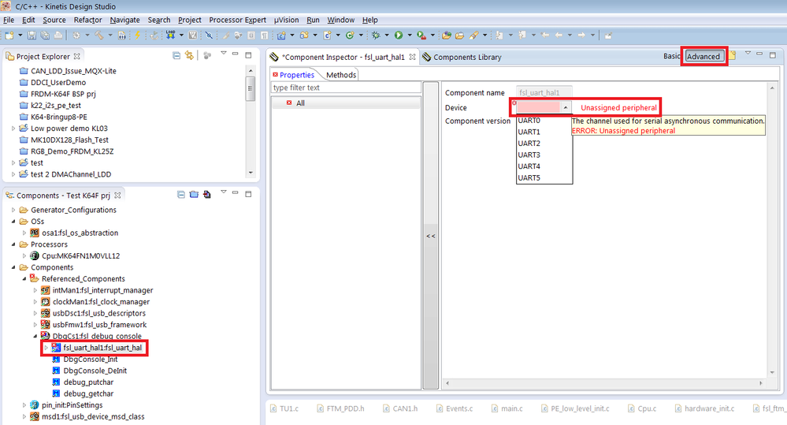
Task: Click the Save icon in toolbar
Action: pyautogui.click(x=32, y=35)
